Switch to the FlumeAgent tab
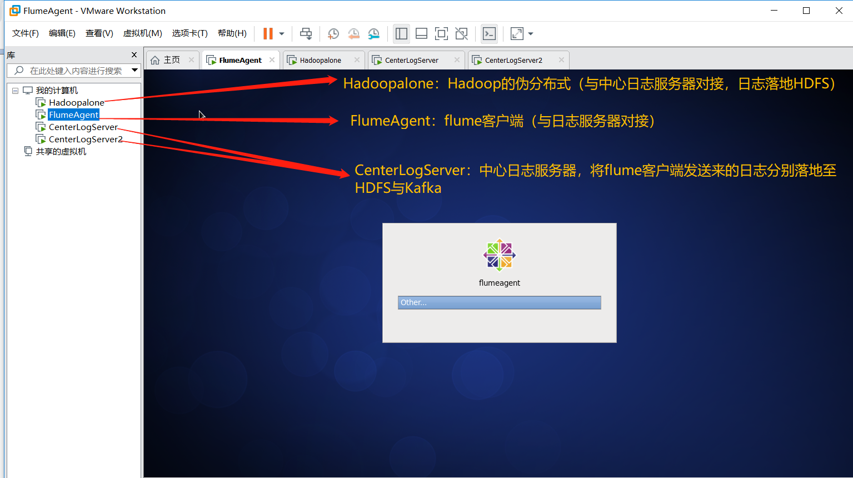This screenshot has width=853, height=478. 240,60
